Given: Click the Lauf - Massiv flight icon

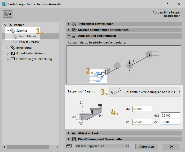Looking at the screenshot, I should coord(15,36).
